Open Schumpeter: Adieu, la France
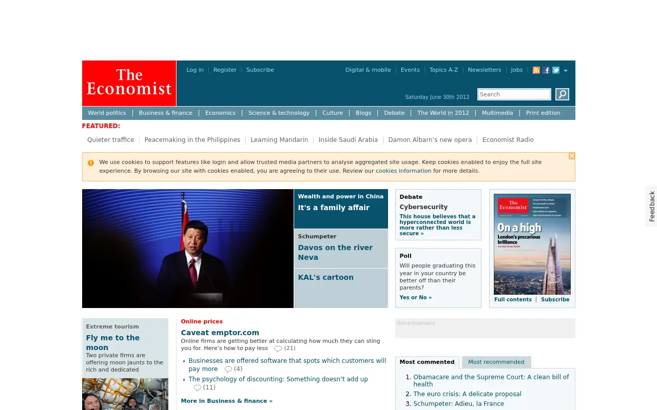The image size is (657, 410). [458, 404]
